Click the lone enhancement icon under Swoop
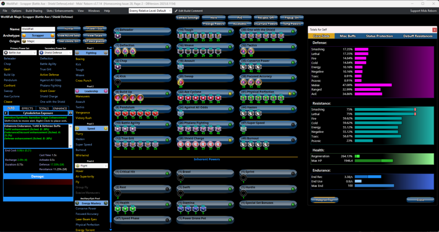Screen dimensions: 439x232 180,82
